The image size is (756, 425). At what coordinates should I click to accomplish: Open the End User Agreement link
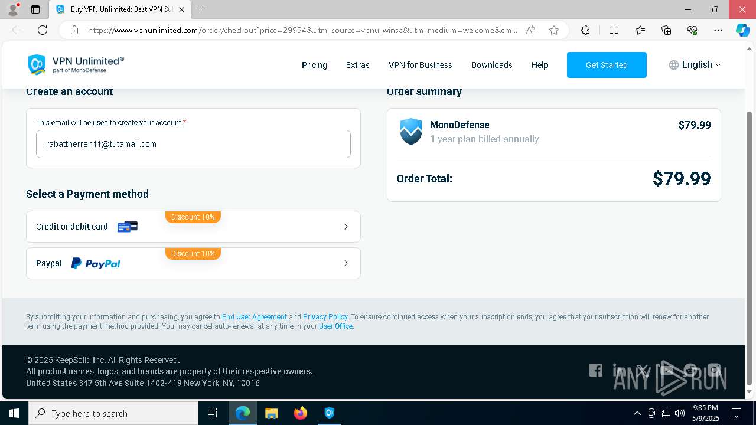pos(255,317)
